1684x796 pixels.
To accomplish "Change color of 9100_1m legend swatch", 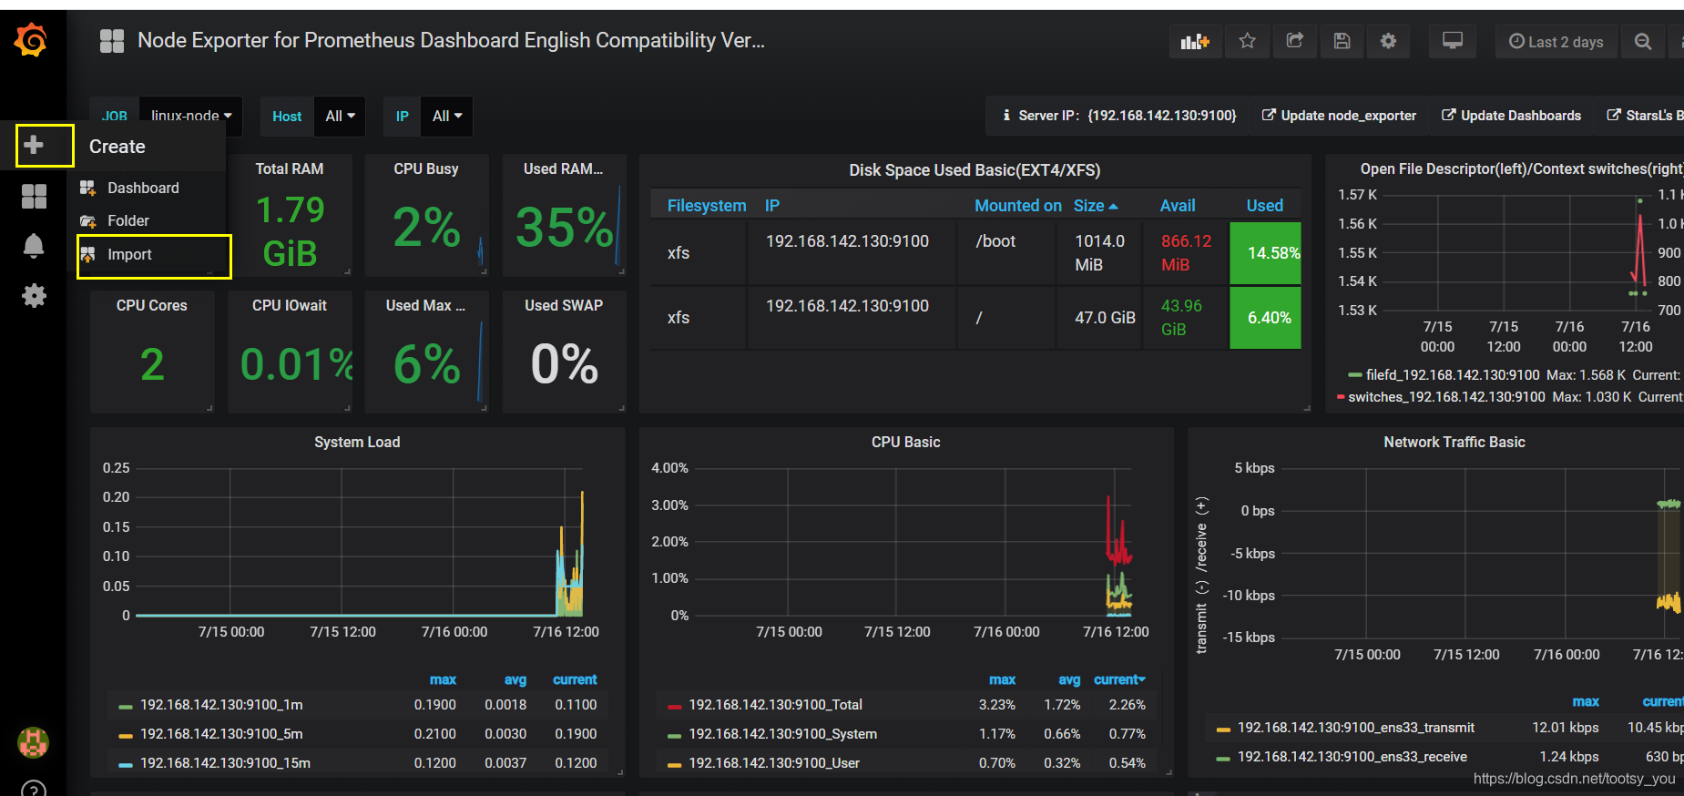I will point(126,707).
